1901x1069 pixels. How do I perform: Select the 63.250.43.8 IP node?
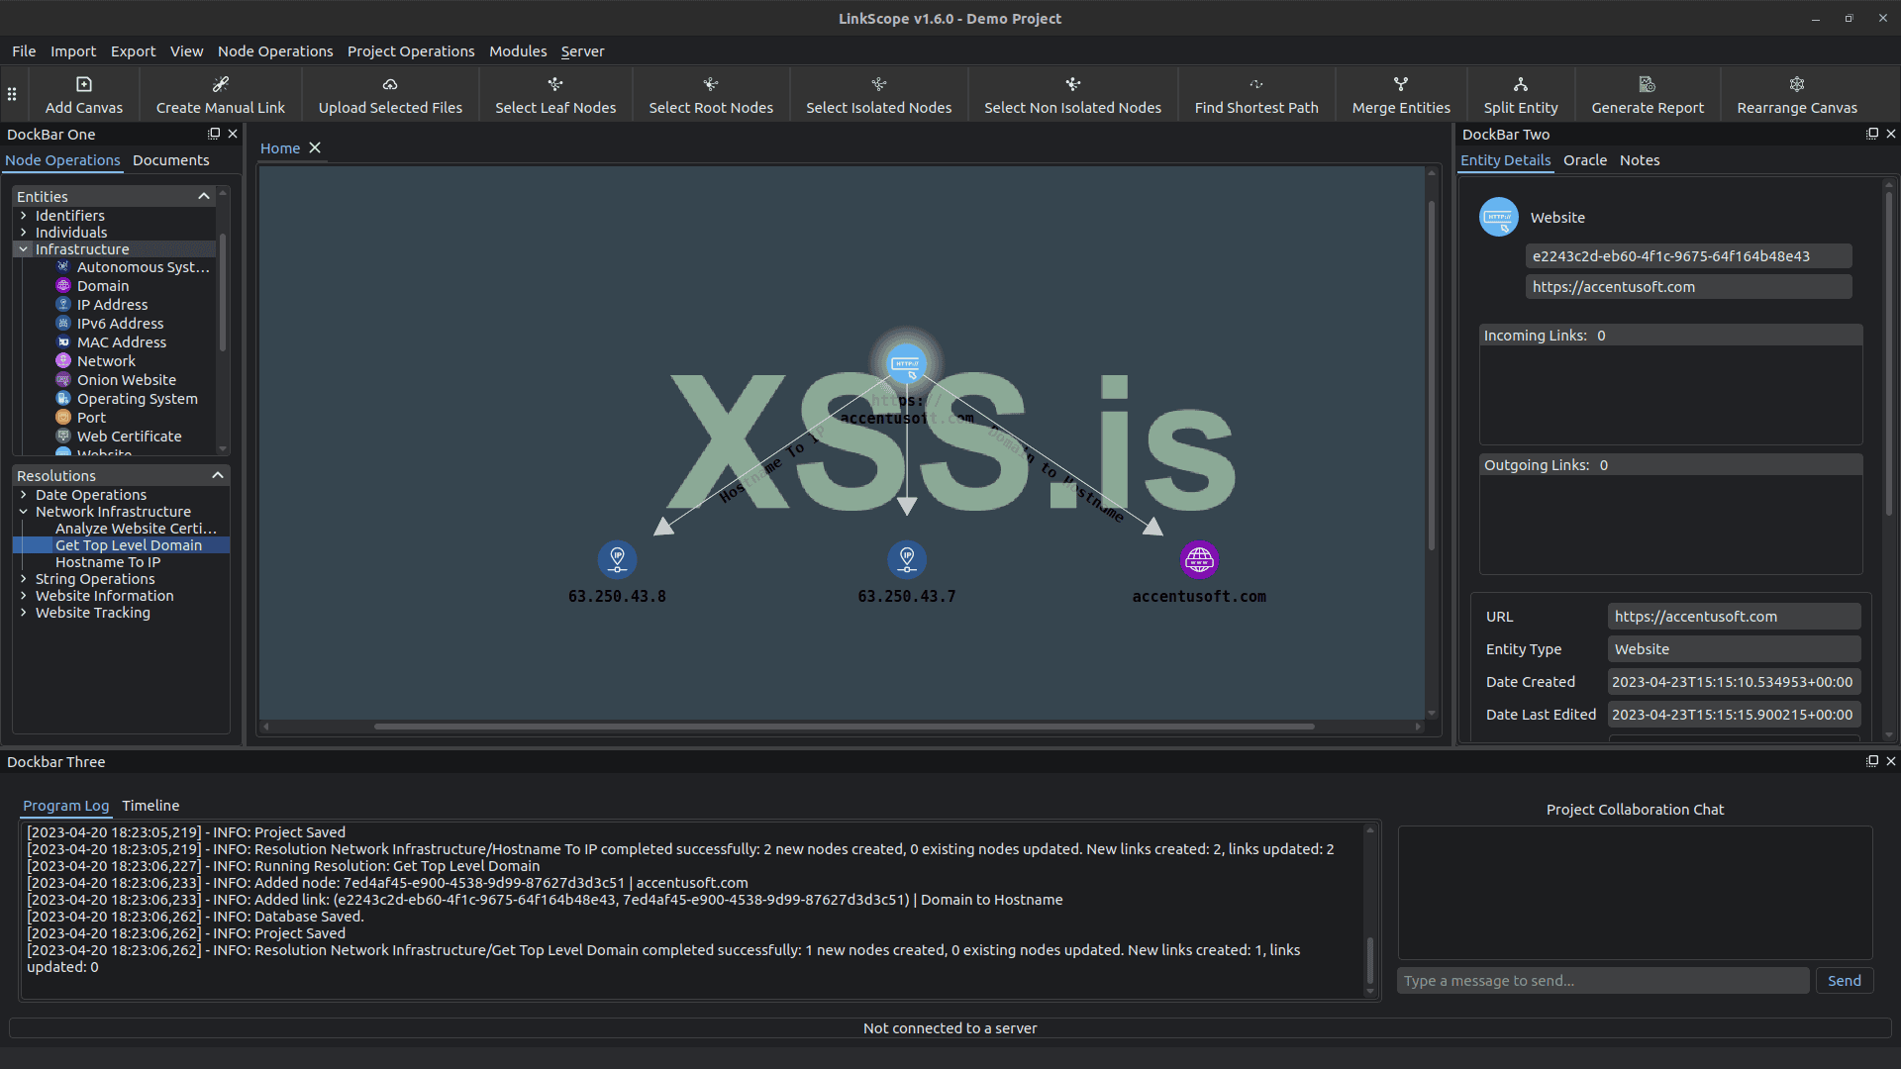[617, 560]
